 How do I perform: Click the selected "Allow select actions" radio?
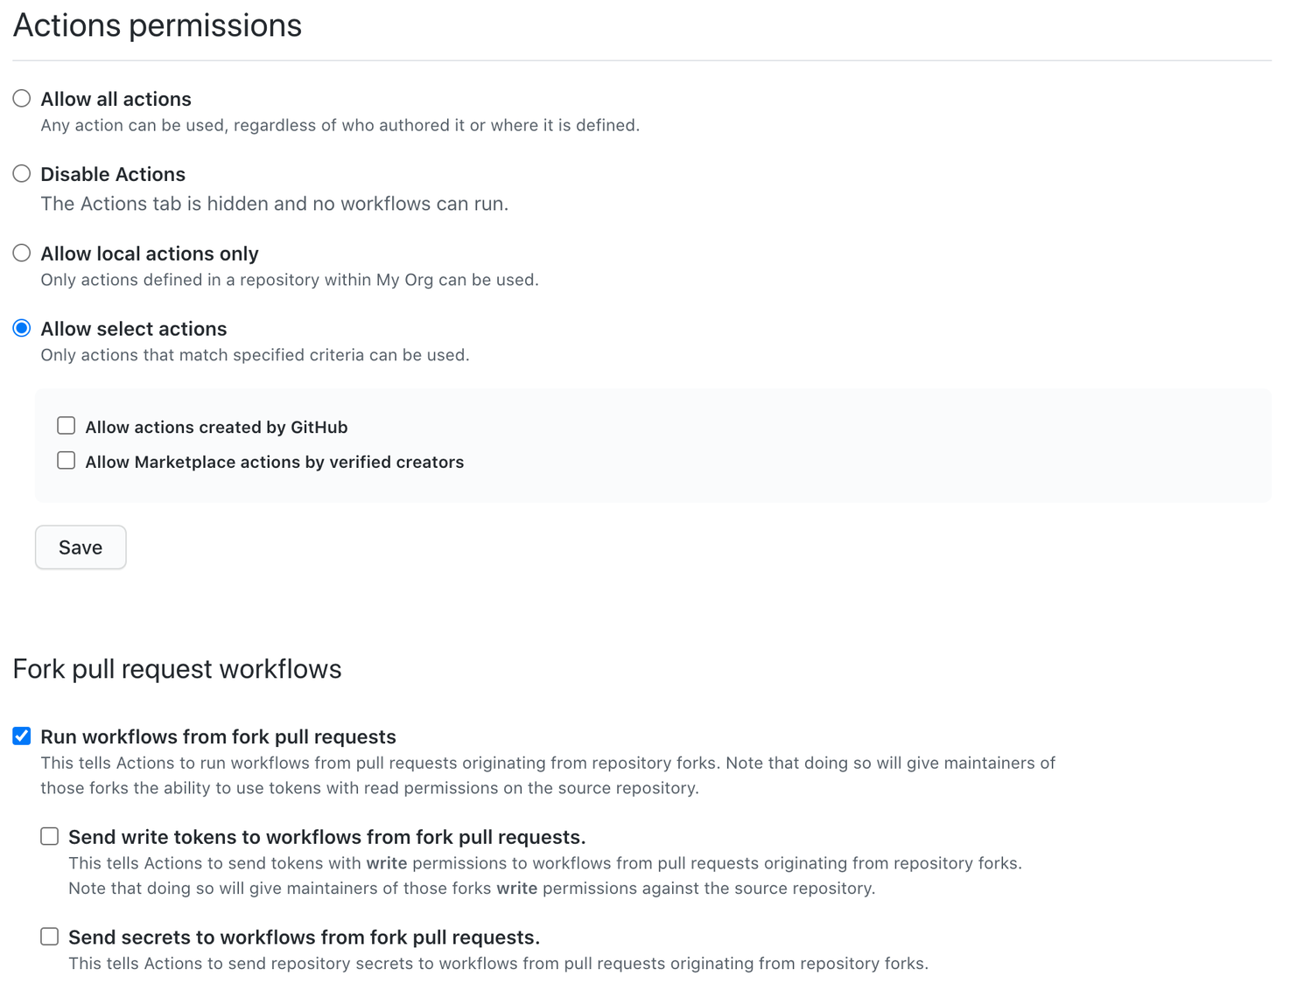pyautogui.click(x=22, y=328)
